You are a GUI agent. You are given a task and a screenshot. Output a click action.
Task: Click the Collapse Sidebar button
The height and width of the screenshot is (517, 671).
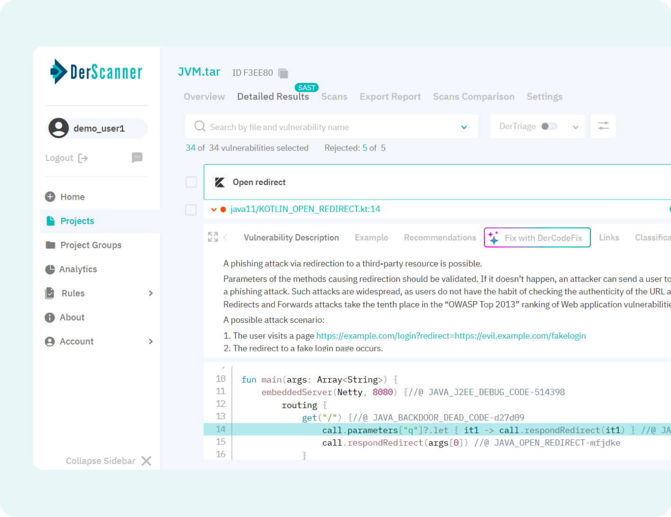tap(100, 461)
